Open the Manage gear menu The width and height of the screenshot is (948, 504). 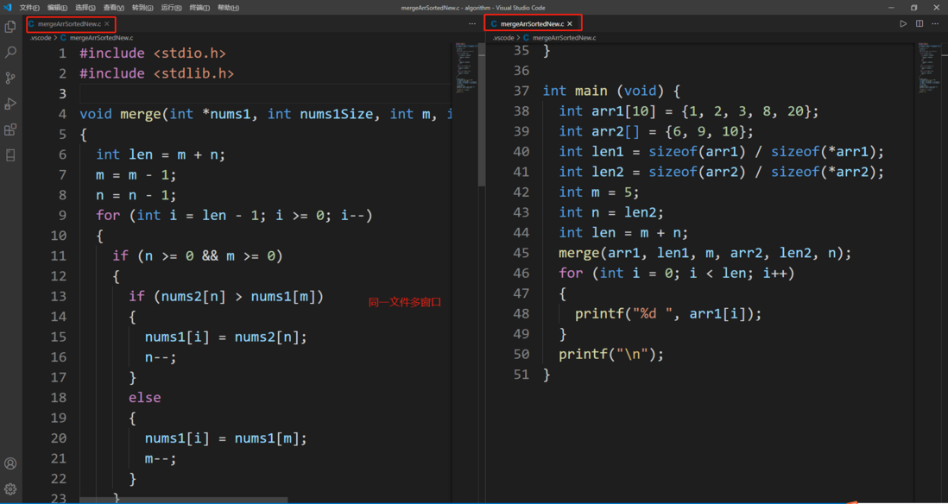pyautogui.click(x=10, y=488)
